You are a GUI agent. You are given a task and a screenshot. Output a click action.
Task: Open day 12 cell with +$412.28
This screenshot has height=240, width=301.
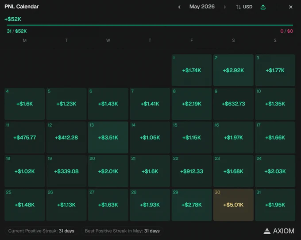[66, 137]
